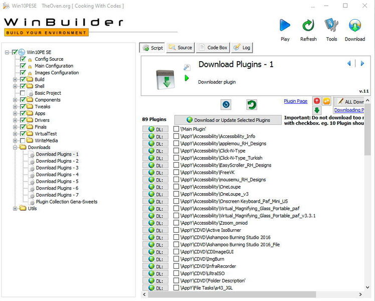The height and width of the screenshot is (301, 375).
Task: Click the DL button for CDImageGUI row
Action: click(155, 252)
